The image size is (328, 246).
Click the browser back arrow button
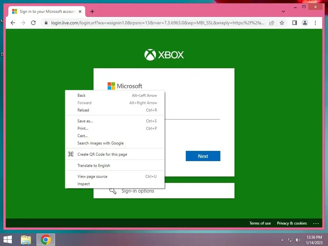click(13, 23)
